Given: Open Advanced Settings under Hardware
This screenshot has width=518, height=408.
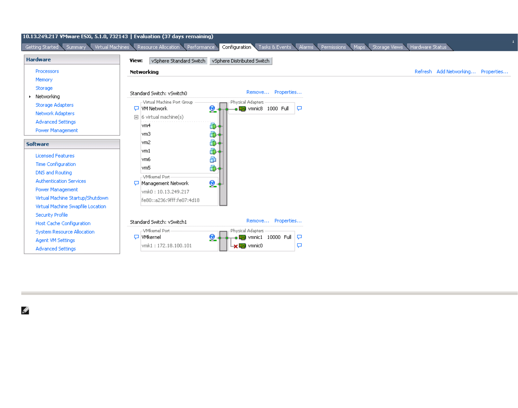Looking at the screenshot, I should pos(56,122).
